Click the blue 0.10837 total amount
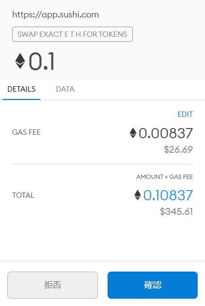 pos(168,195)
